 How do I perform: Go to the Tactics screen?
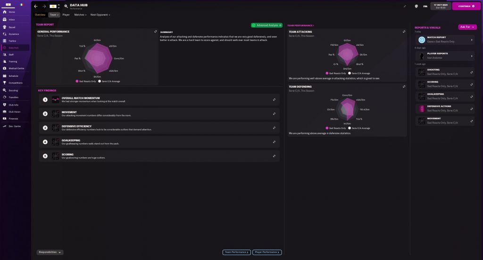(x=12, y=41)
